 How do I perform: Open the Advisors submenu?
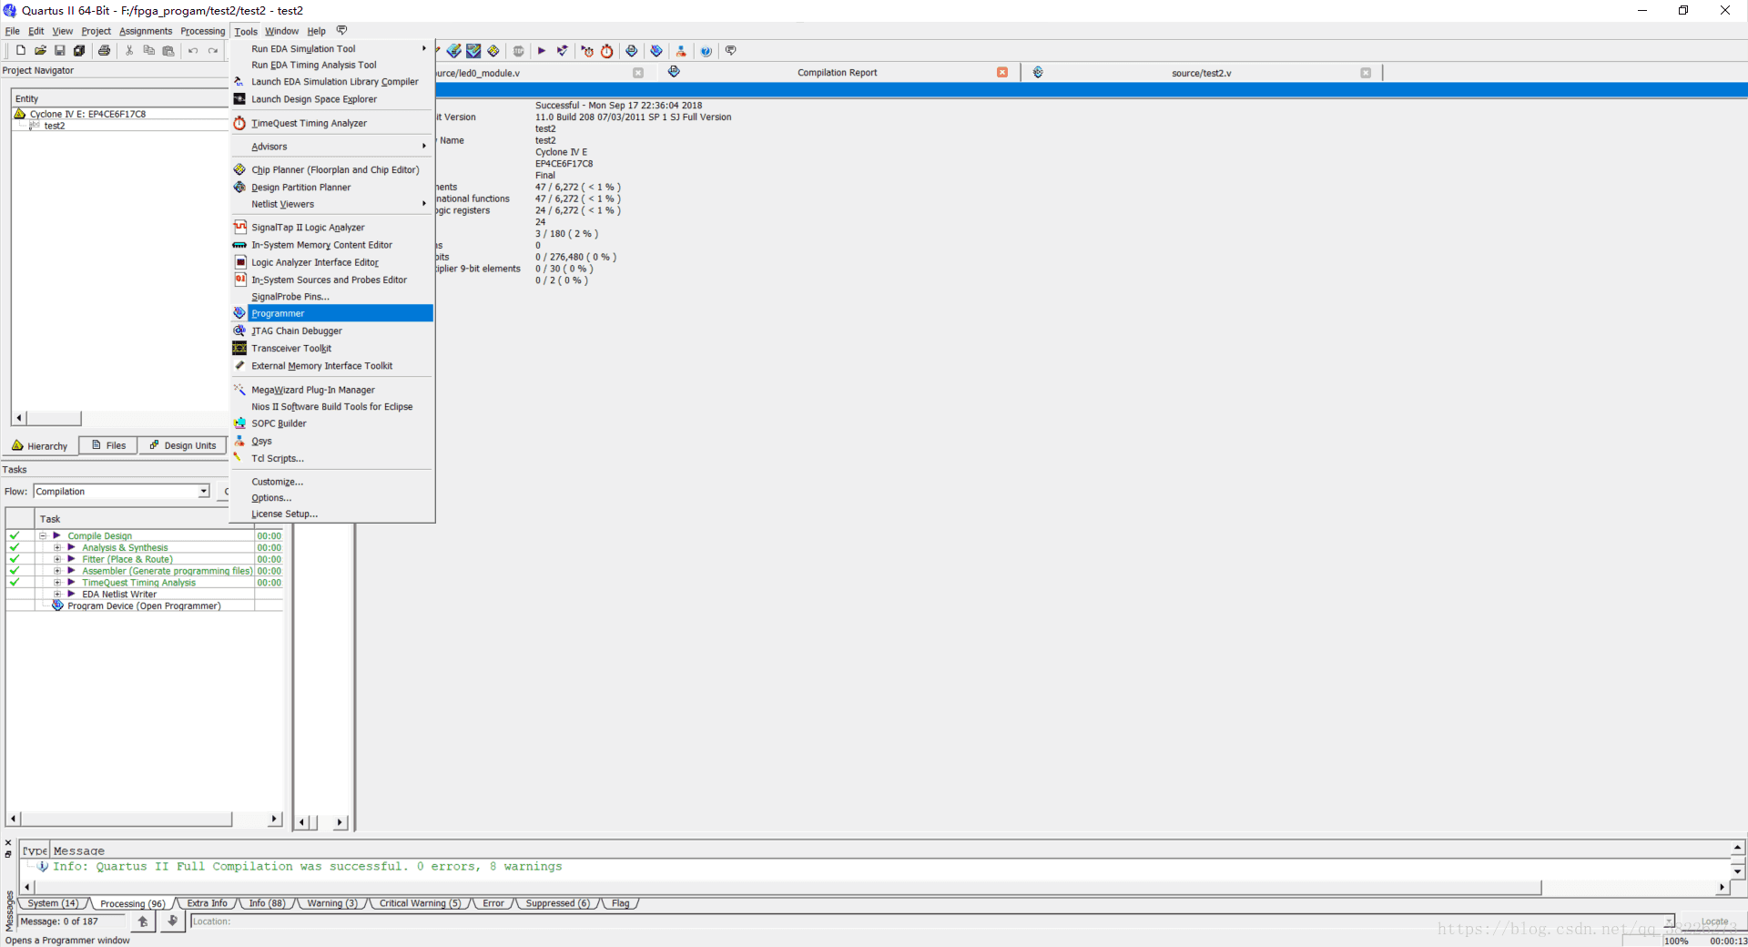pos(331,147)
